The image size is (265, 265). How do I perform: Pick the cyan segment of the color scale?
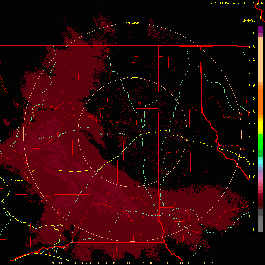(x=260, y=162)
